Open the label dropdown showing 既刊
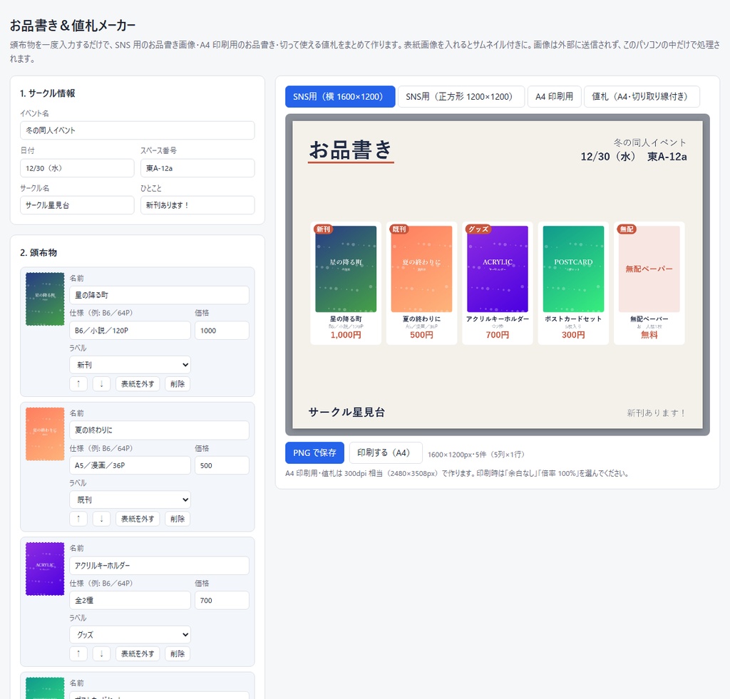 [130, 499]
